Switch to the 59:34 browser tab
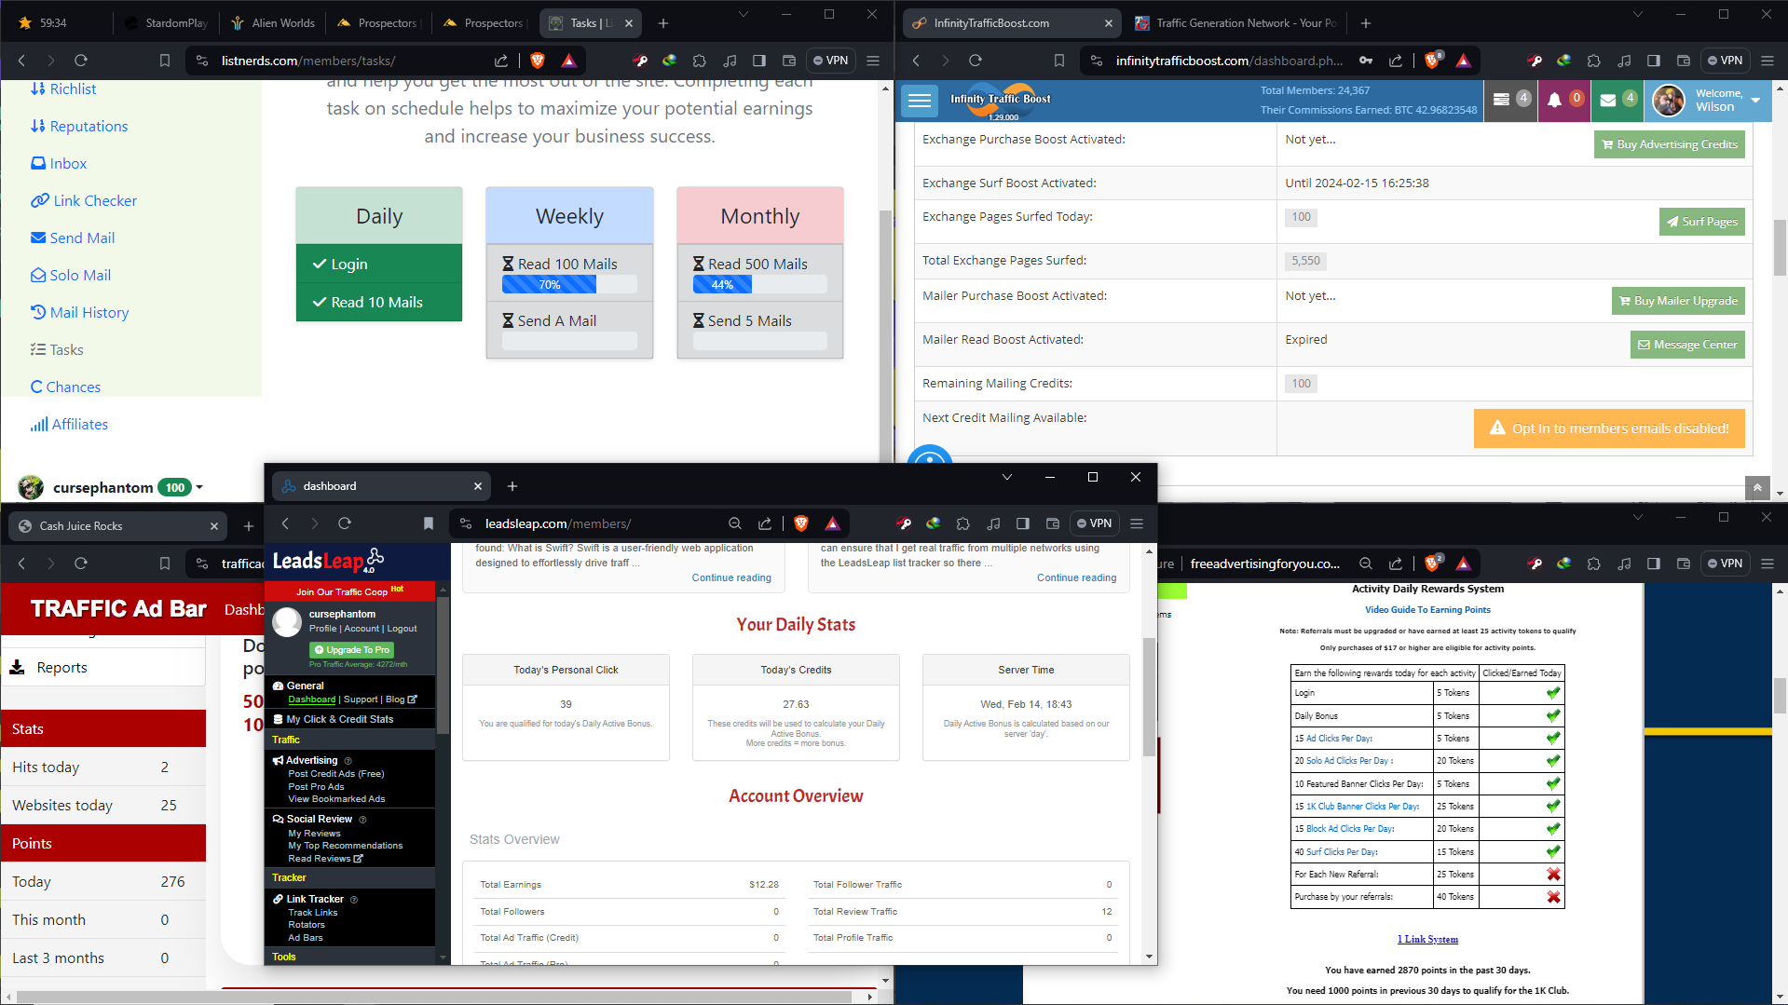The width and height of the screenshot is (1788, 1005). tap(54, 22)
